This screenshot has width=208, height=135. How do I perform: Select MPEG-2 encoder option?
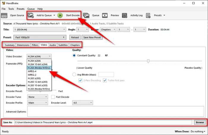(x=39, y=75)
